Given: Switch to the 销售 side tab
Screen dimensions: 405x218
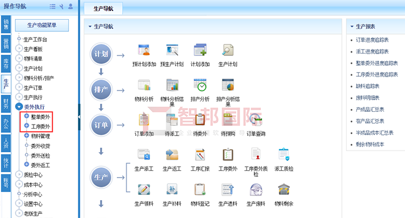Looking at the screenshot, I should [x=6, y=24].
